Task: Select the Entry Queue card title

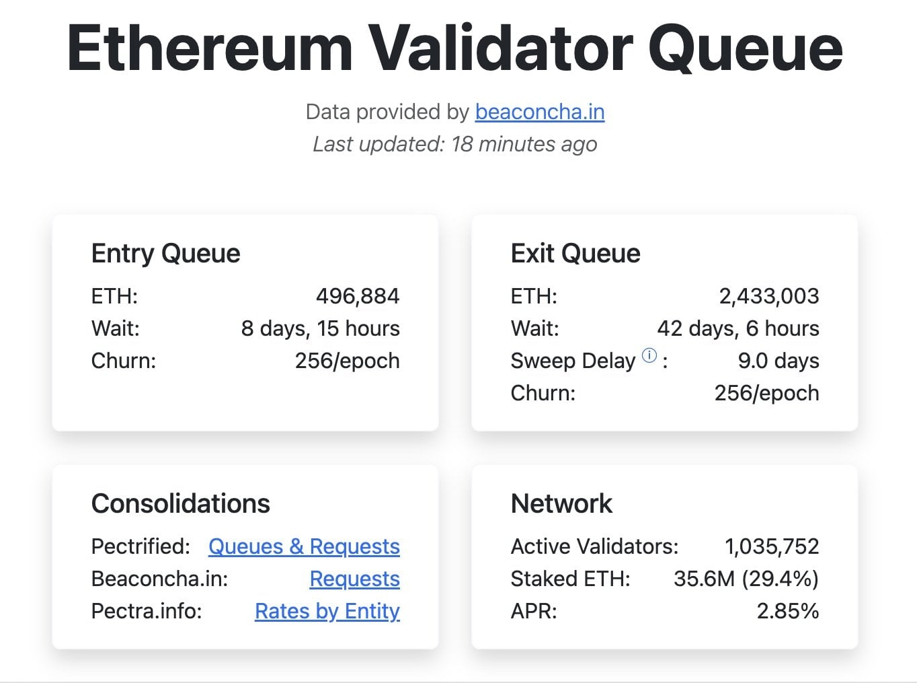Action: coord(165,254)
